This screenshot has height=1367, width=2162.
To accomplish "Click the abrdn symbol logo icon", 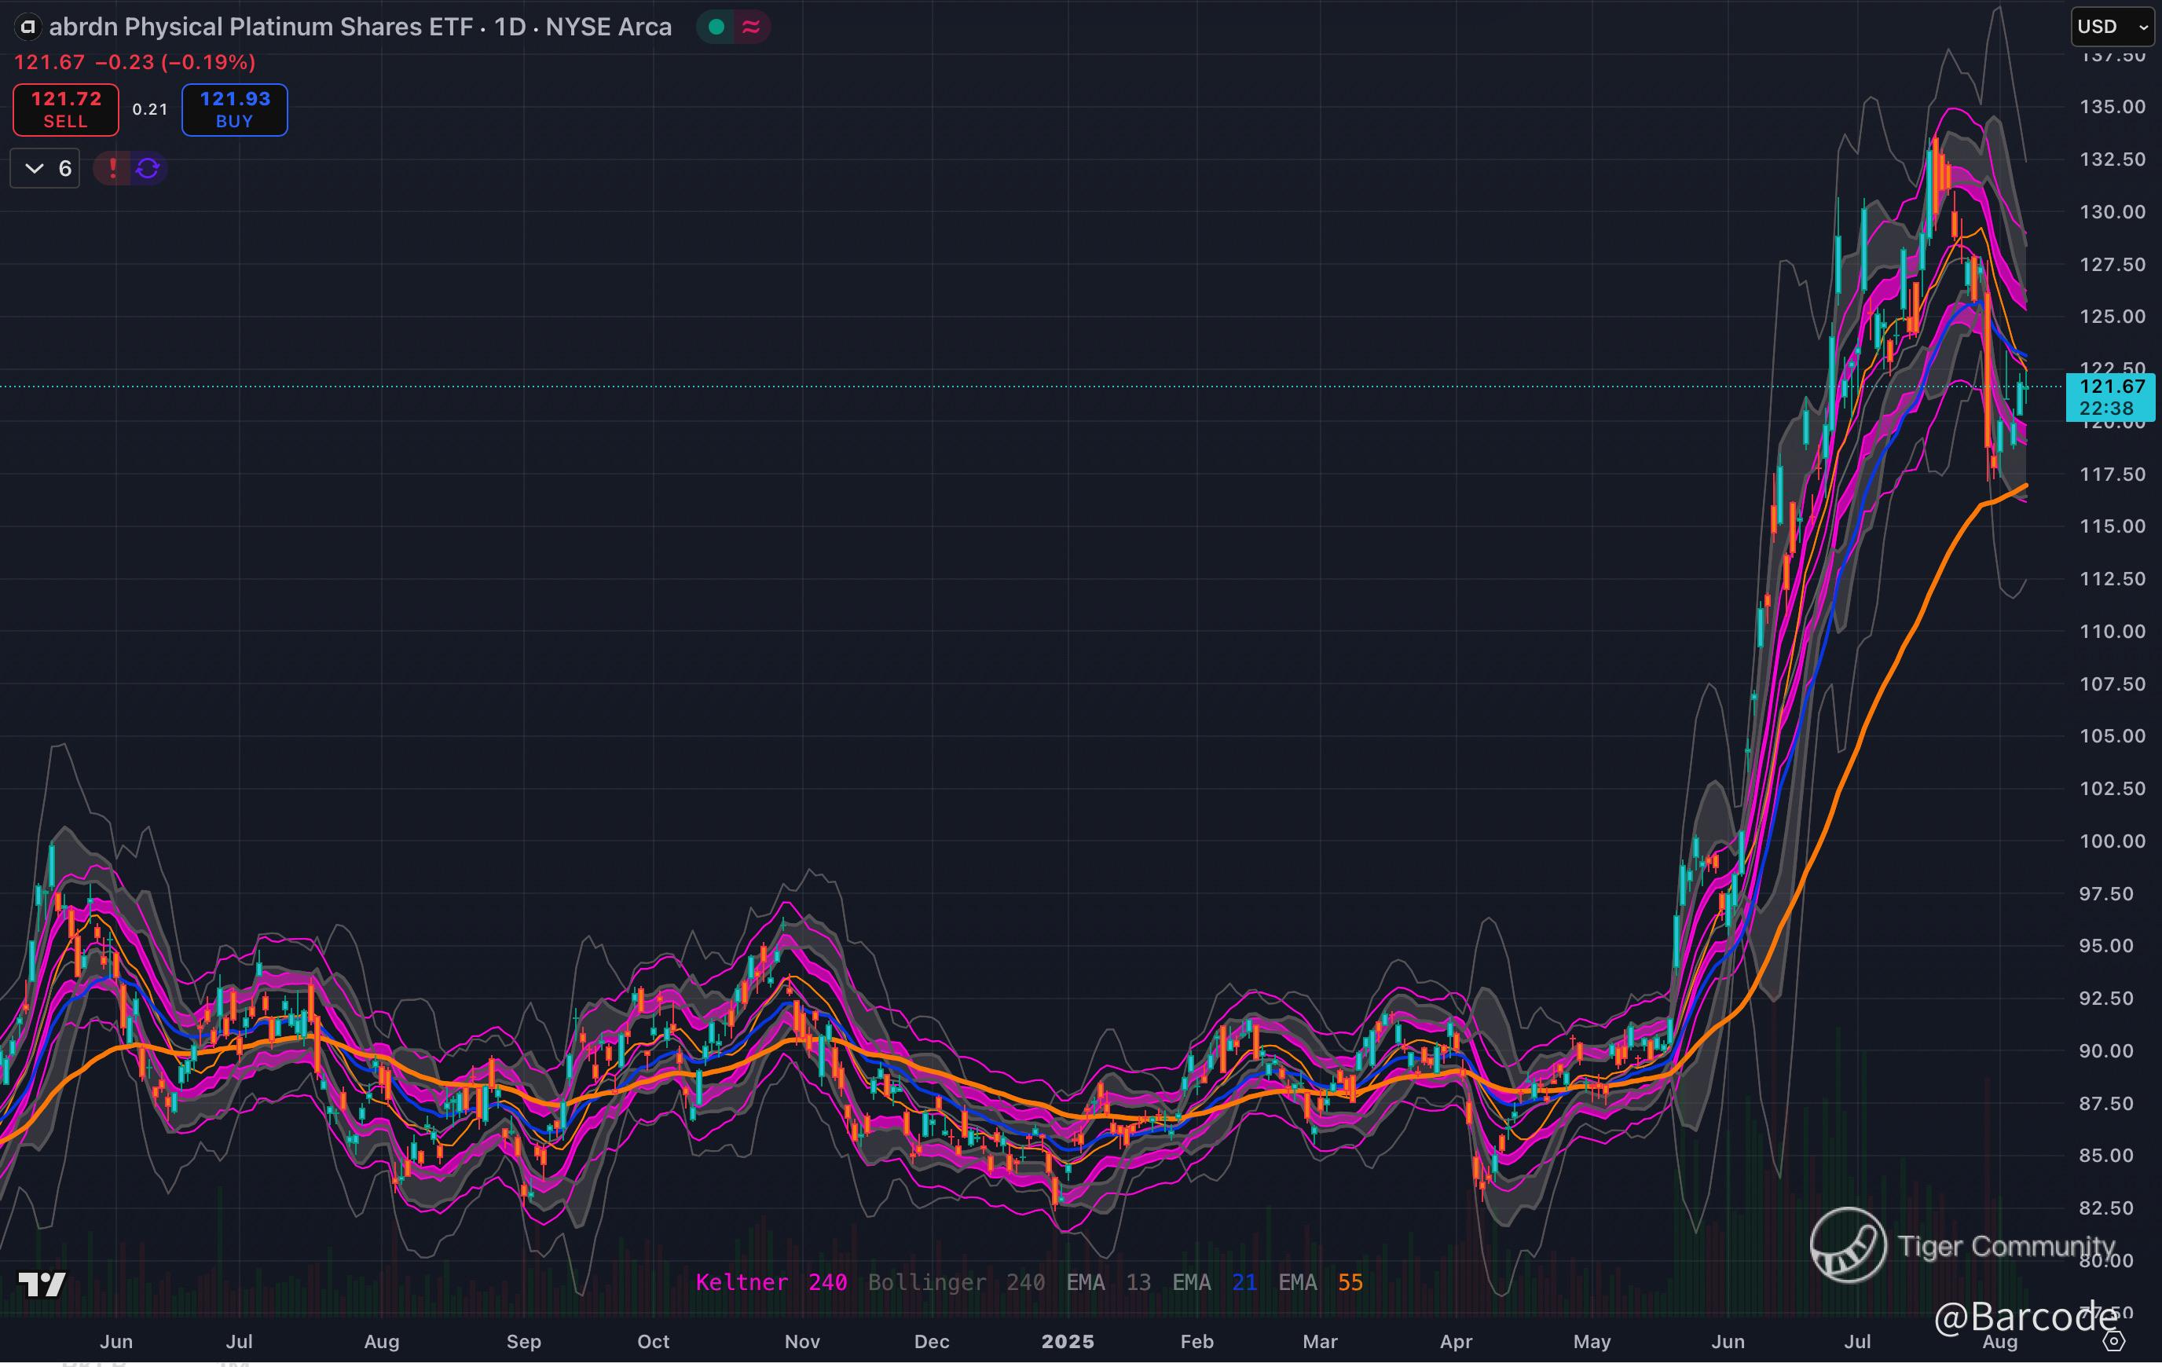I will [x=27, y=27].
